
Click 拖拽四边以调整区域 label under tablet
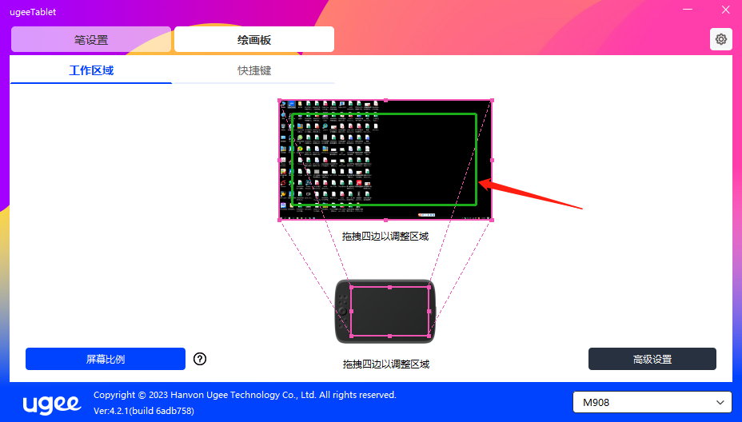(x=385, y=364)
